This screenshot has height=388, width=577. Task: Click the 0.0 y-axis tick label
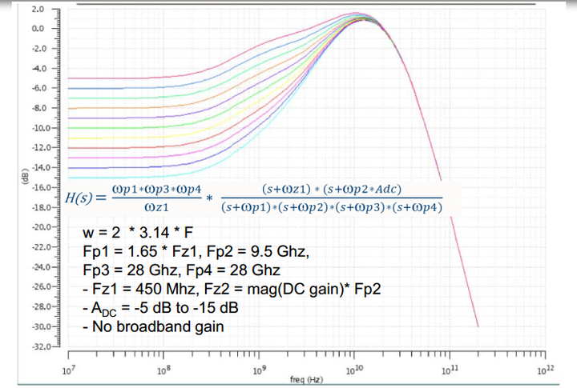[38, 28]
